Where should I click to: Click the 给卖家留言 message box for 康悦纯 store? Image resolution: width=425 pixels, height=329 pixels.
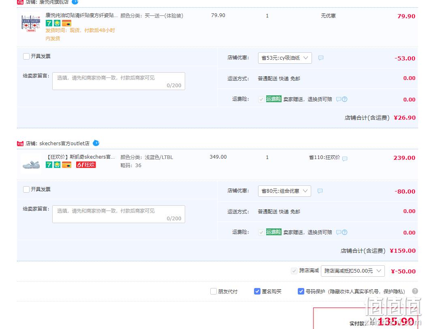pyautogui.click(x=119, y=81)
